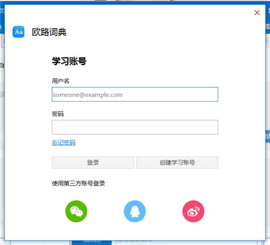Click the 密码 field label
Screen dimensions: 270x245
tap(58, 114)
